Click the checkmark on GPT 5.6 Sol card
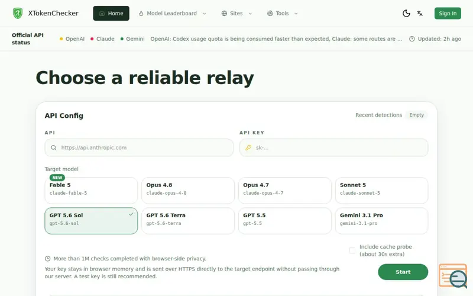 coord(131,214)
